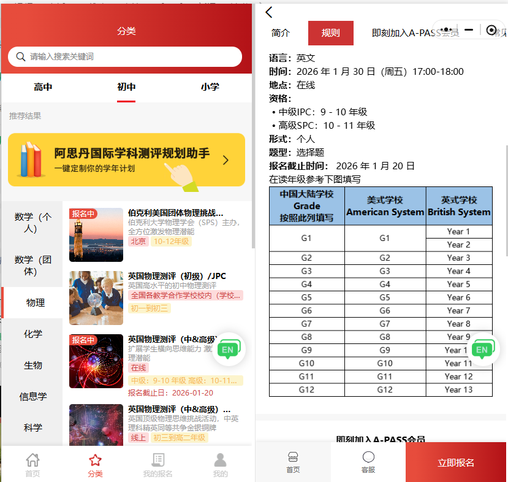Tap the red 立即报名 signup button
The height and width of the screenshot is (482, 508).
tap(456, 463)
